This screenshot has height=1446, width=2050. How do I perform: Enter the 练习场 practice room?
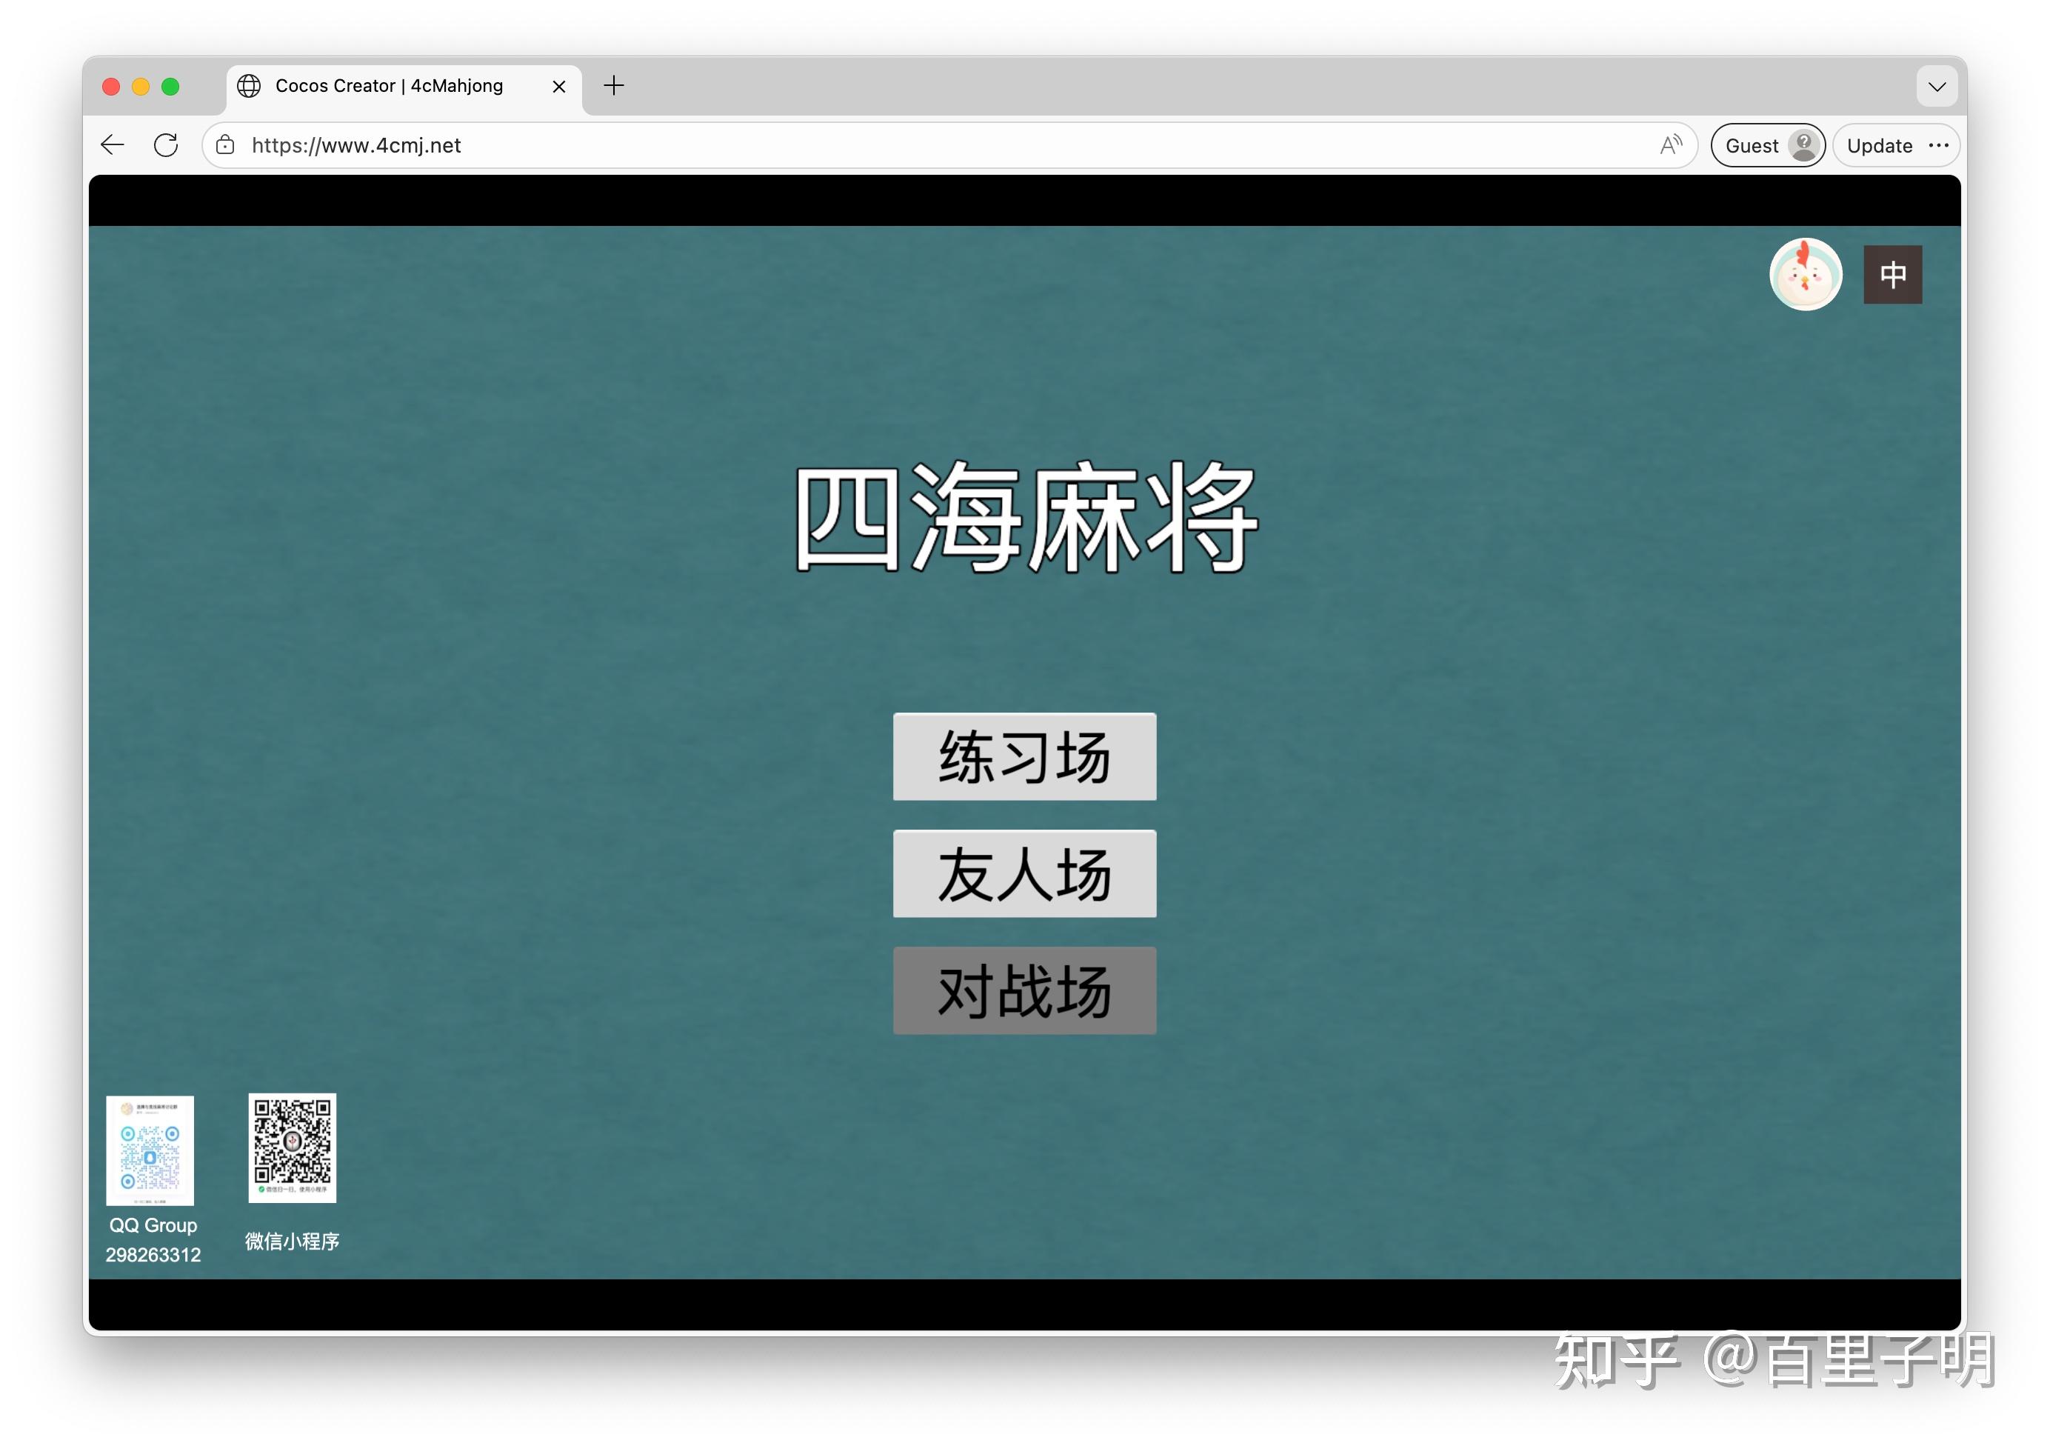point(1024,756)
